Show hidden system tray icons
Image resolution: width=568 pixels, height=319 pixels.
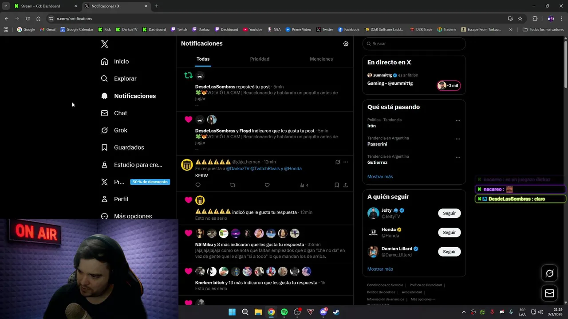464,312
